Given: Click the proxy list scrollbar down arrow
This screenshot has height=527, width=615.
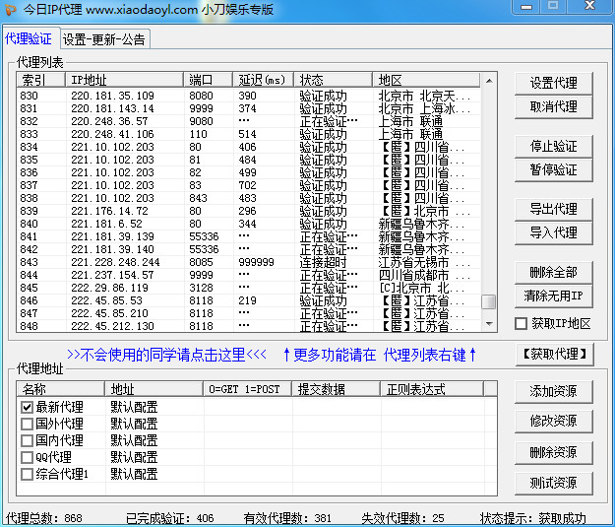Looking at the screenshot, I should point(488,323).
